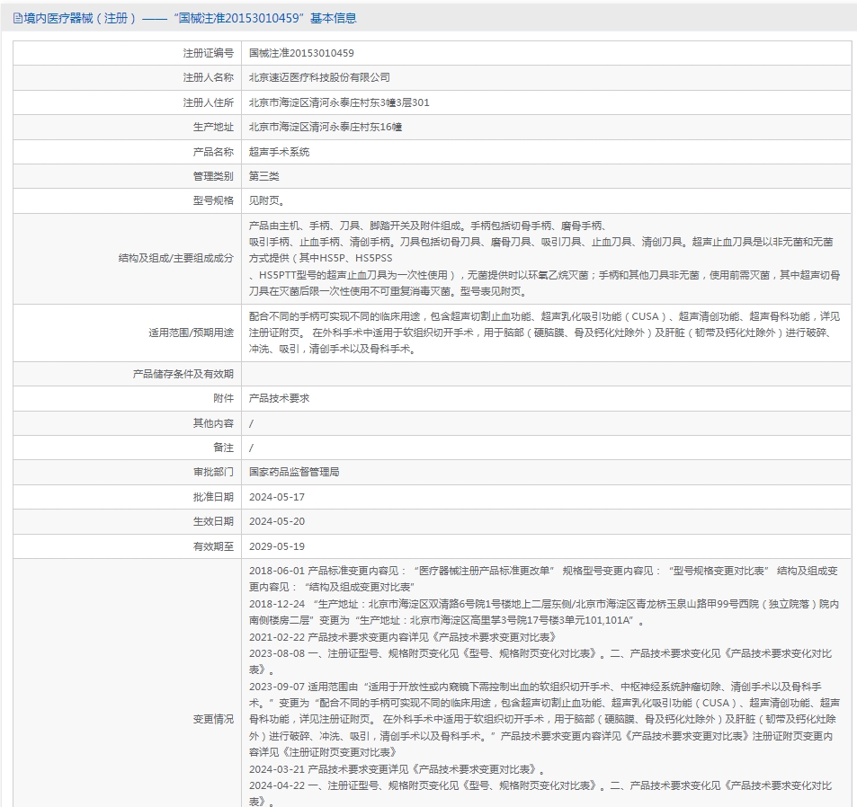Click the 型号规格 label
Image resolution: width=857 pixels, height=807 pixels.
click(213, 200)
